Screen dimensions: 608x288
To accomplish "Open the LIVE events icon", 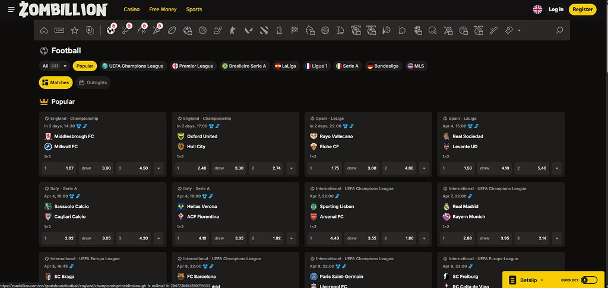I will pyautogui.click(x=59, y=30).
